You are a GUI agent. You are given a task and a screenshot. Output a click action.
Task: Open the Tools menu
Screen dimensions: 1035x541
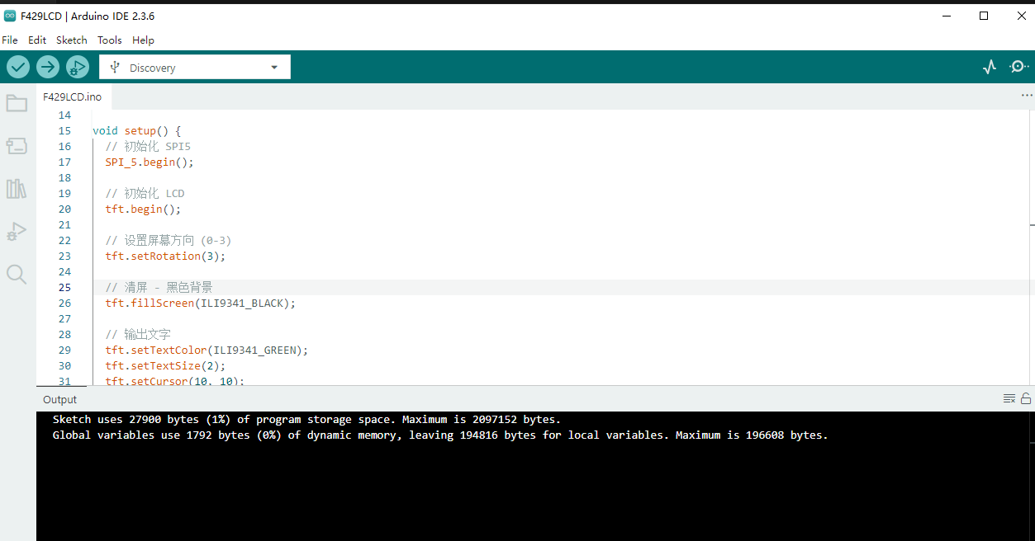pyautogui.click(x=109, y=40)
